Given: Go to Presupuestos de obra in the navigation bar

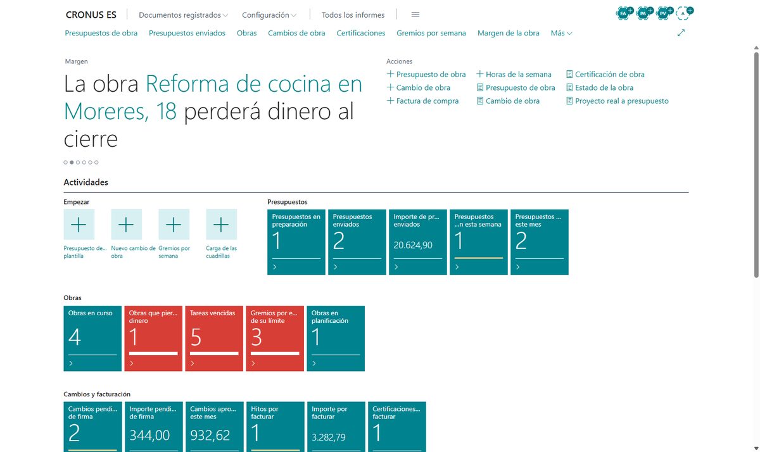Looking at the screenshot, I should click(x=101, y=33).
